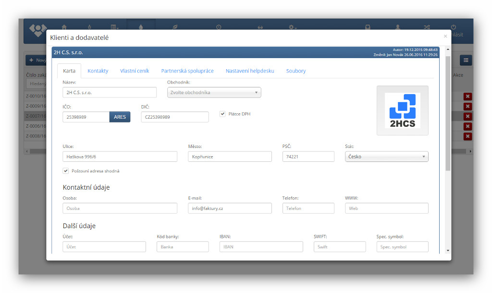This screenshot has width=492, height=293.
Task: Click the dialog's vertical scrollbar down arrow
Action: [448, 250]
